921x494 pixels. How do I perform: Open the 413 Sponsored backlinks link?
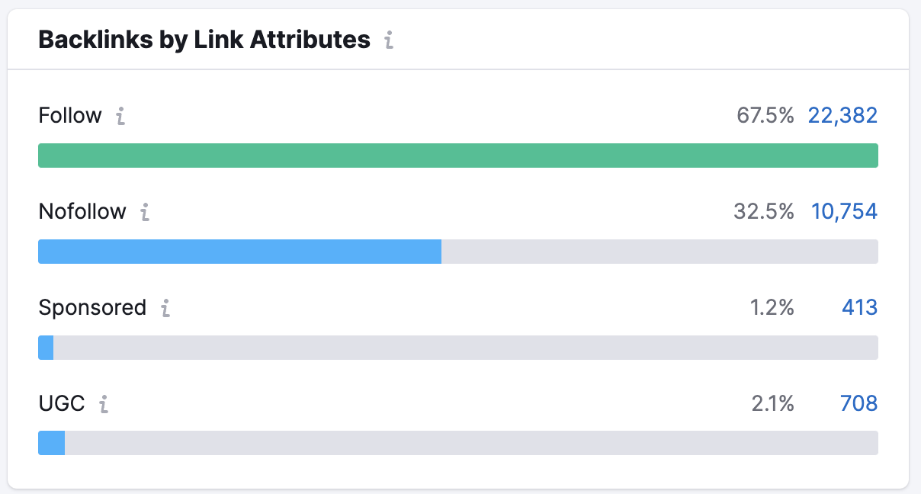(859, 307)
